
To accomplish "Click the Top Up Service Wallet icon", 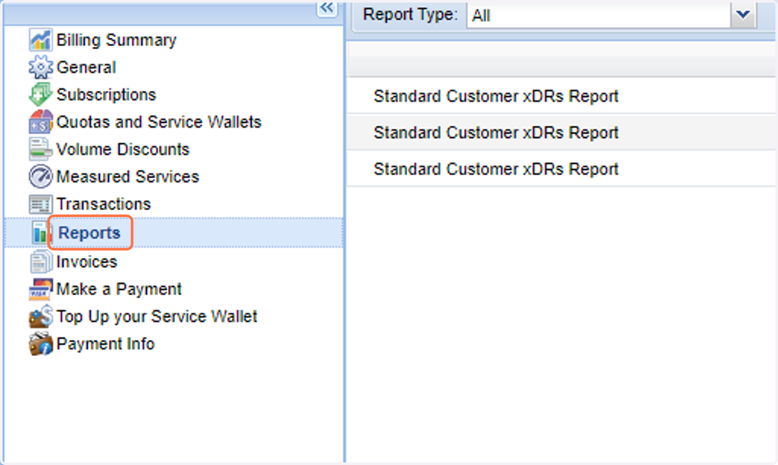I will pos(40,316).
